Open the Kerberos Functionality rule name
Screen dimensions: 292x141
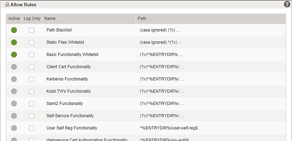(67, 79)
